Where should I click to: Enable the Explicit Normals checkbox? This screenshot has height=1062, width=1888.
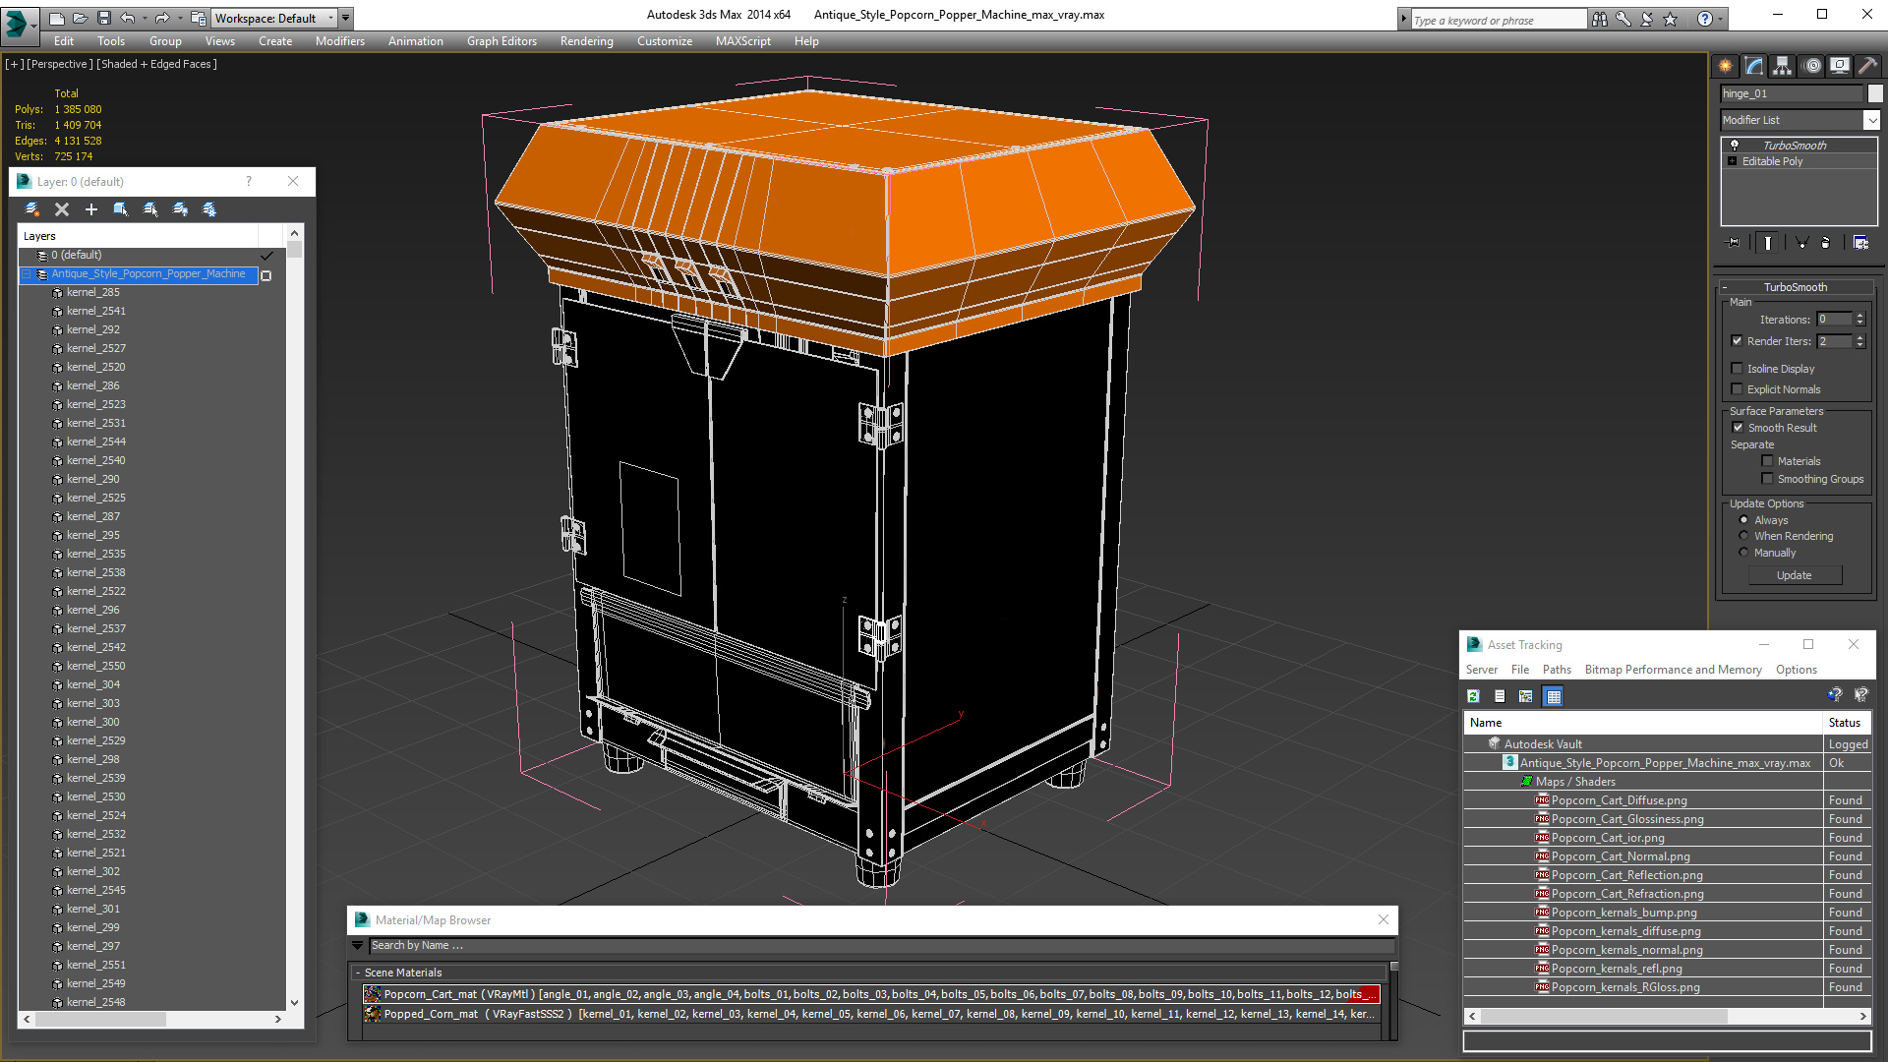pos(1737,389)
